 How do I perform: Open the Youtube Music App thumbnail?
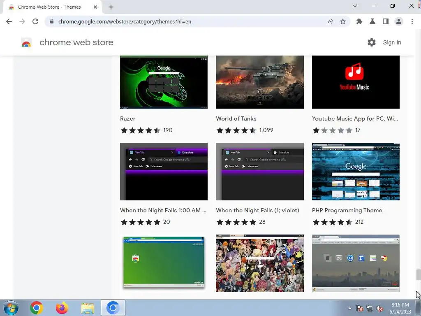click(356, 82)
